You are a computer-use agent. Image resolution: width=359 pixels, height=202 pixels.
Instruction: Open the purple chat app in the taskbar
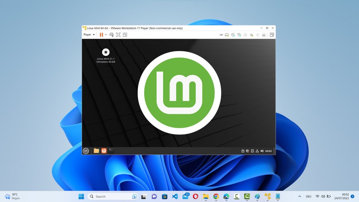pos(154,196)
